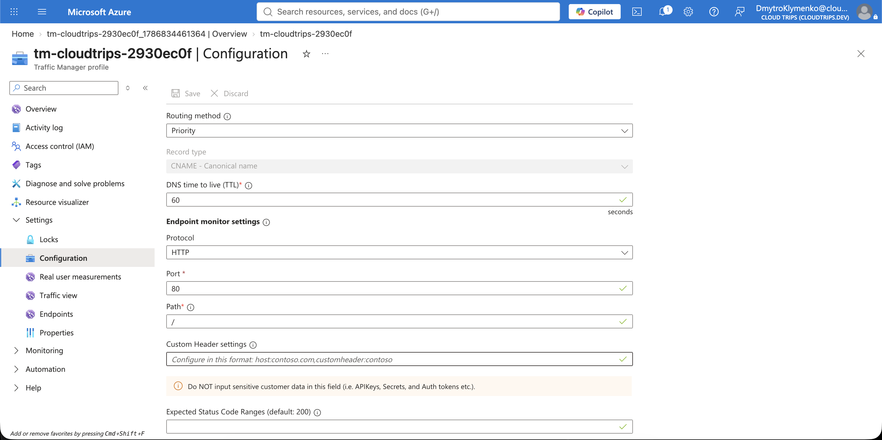The height and width of the screenshot is (440, 882).
Task: Focus the sidebar Search box
Action: (64, 88)
